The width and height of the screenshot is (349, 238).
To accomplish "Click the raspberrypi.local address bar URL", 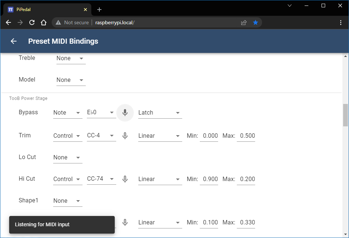I will [x=115, y=22].
